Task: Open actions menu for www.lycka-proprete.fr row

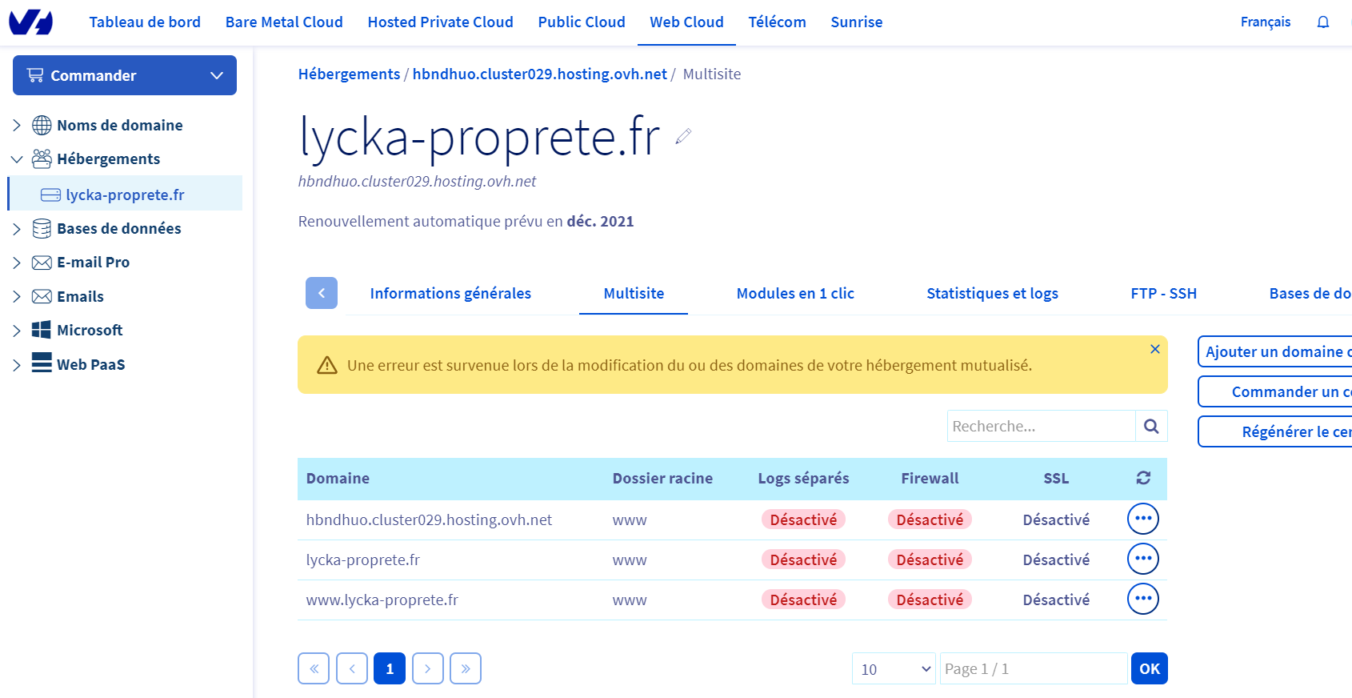Action: pos(1142,599)
